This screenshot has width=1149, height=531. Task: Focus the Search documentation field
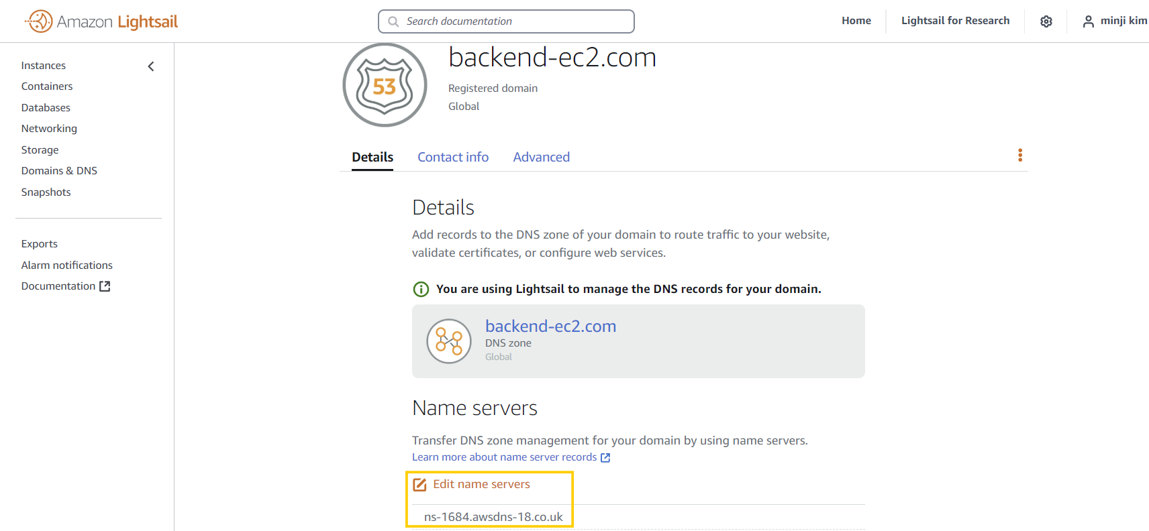(506, 21)
